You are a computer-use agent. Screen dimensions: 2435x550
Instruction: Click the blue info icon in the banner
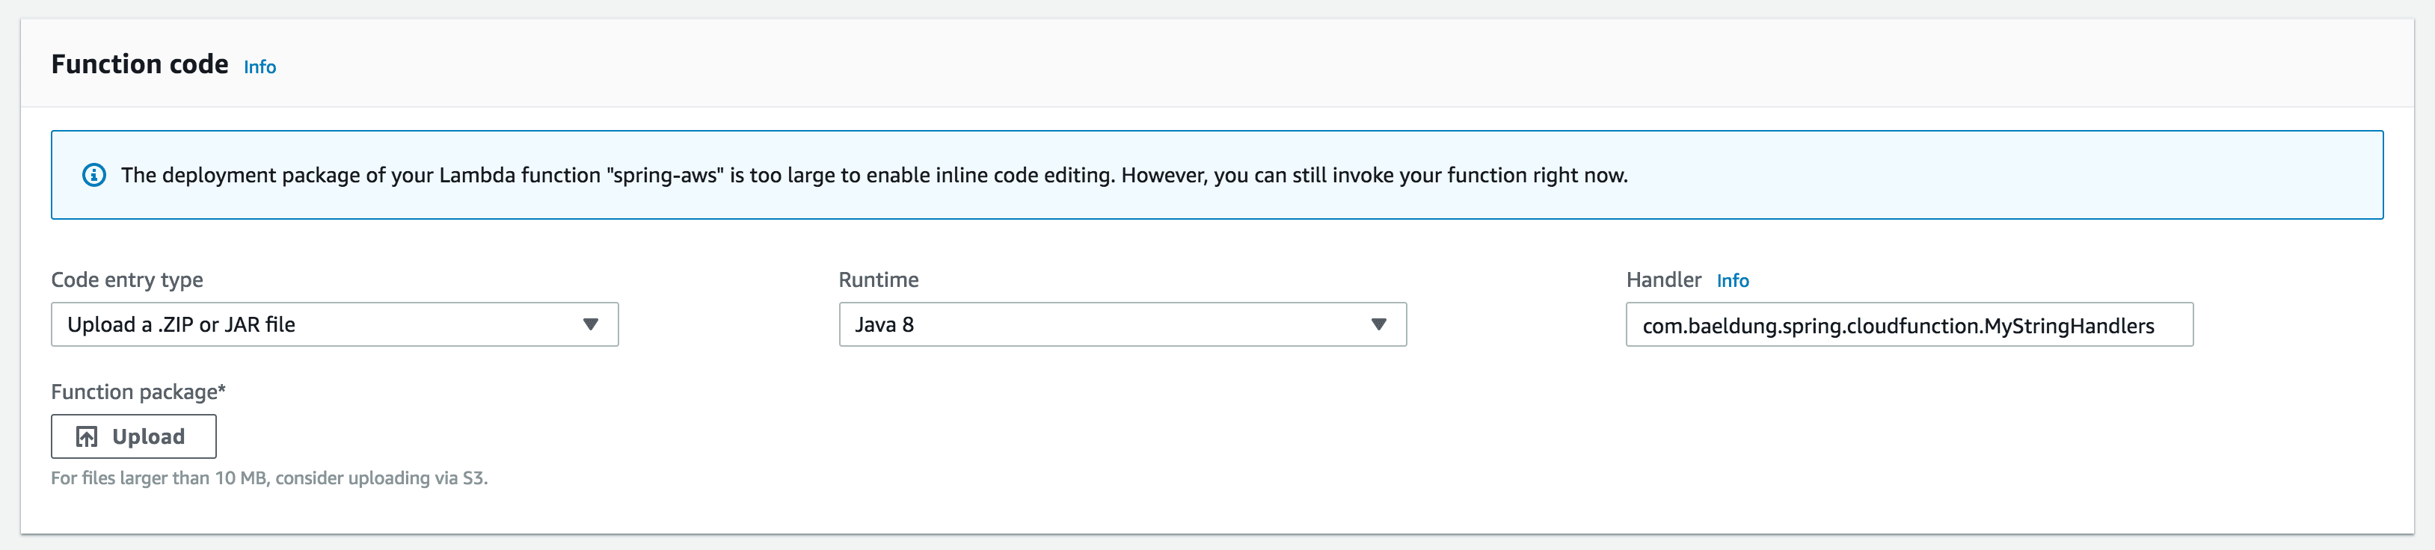tap(94, 176)
